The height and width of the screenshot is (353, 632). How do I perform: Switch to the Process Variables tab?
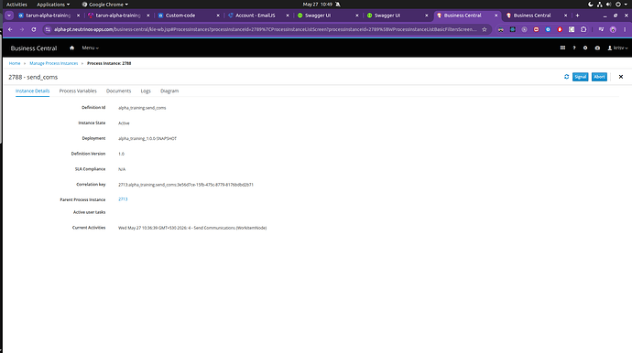point(78,91)
